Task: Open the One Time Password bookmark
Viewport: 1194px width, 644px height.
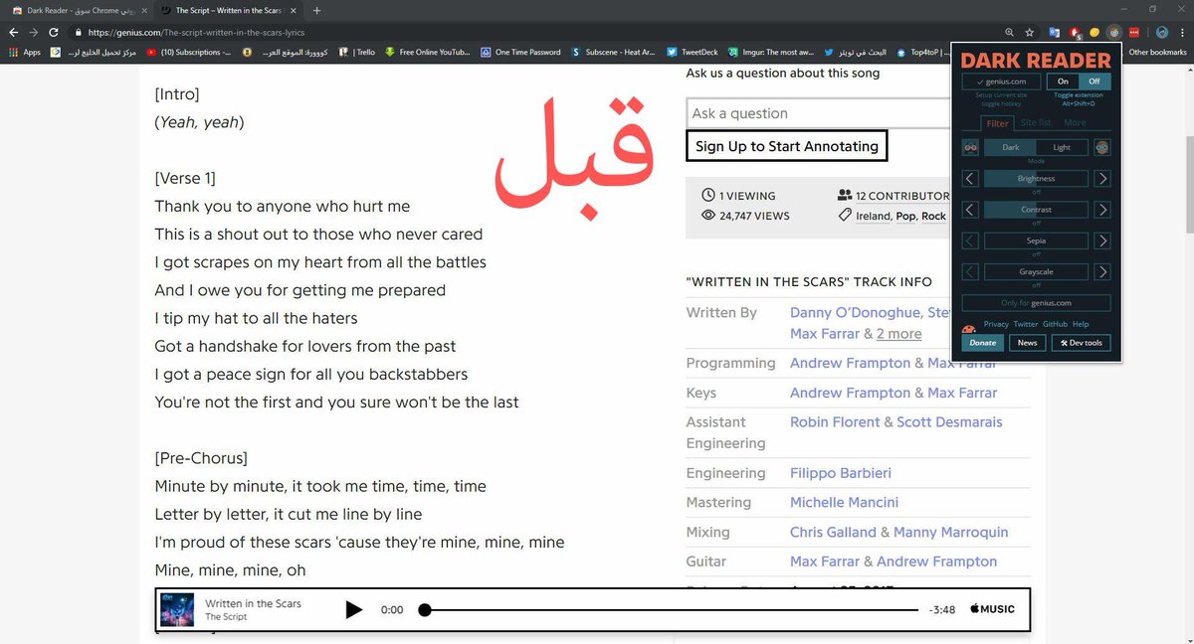Action: click(520, 52)
